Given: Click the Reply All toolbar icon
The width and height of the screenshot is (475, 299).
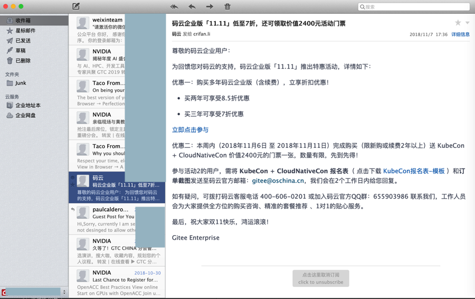Looking at the screenshot, I should click(x=174, y=6).
